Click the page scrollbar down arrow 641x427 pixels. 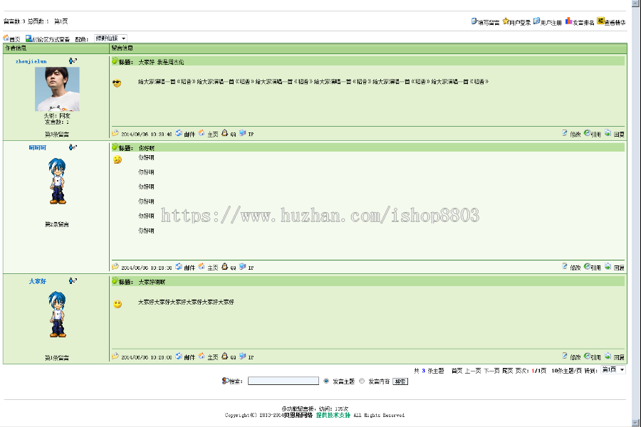(x=636, y=423)
